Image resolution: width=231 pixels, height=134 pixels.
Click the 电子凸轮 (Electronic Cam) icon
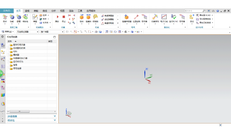[164, 17]
